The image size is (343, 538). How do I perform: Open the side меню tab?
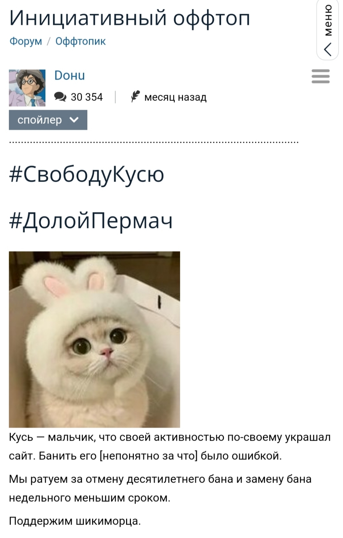point(328,29)
